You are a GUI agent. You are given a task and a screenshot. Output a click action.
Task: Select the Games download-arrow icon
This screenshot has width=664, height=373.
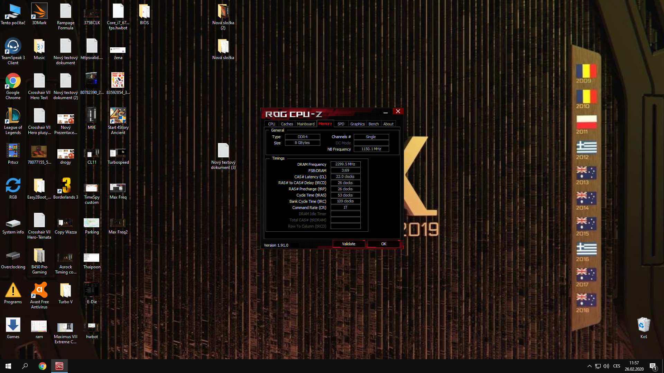click(x=13, y=328)
